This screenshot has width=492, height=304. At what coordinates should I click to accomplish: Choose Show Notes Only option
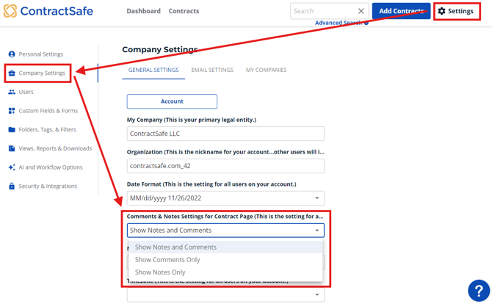coord(160,272)
